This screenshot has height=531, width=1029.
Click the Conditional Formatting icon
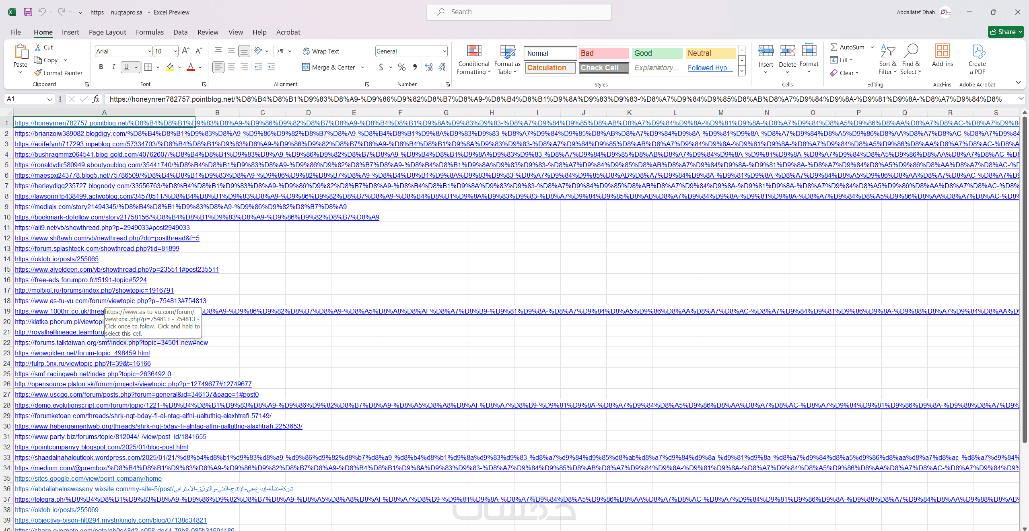474,51
